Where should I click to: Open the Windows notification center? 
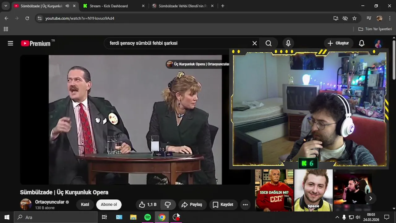tap(387, 217)
